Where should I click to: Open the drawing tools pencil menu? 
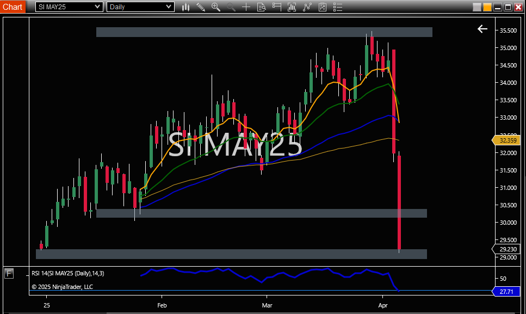(201, 7)
